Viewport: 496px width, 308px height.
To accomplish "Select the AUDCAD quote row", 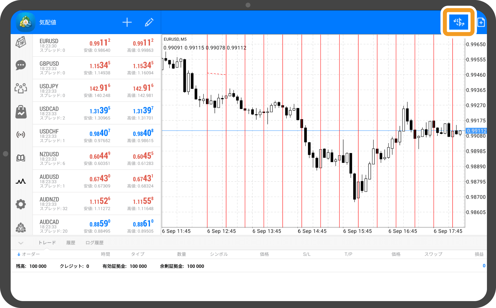I will click(x=96, y=225).
